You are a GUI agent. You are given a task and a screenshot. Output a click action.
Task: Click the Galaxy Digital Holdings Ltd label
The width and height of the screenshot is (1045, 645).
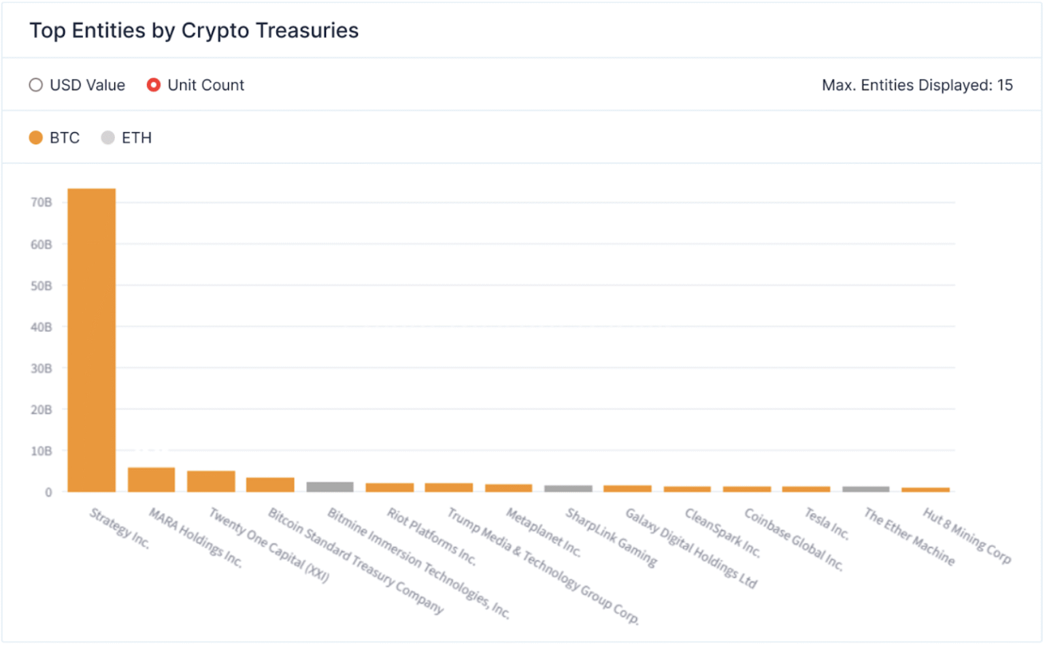[x=691, y=548]
